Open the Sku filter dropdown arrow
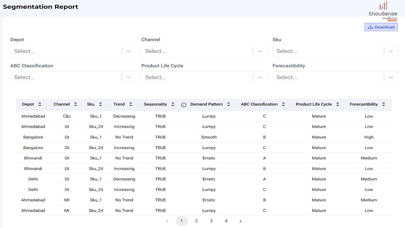This screenshot has width=405, height=228. [391, 51]
